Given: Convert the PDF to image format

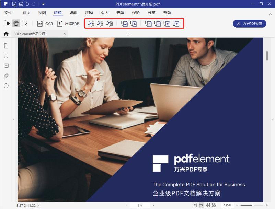Looking at the screenshot, I should click(124, 23).
